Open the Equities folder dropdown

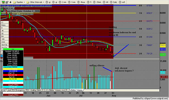[x=19, y=2]
